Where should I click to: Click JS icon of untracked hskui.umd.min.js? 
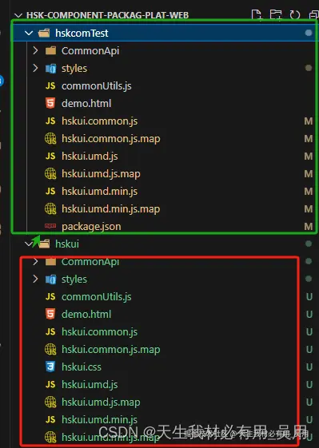pos(50,420)
